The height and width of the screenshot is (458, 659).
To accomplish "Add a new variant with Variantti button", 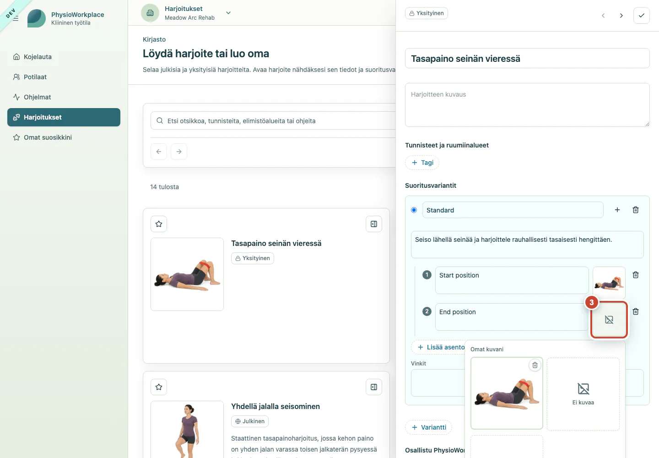I will point(428,427).
